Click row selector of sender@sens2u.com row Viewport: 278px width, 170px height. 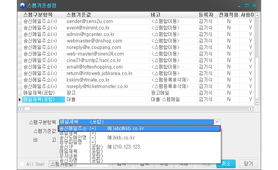point(20,21)
